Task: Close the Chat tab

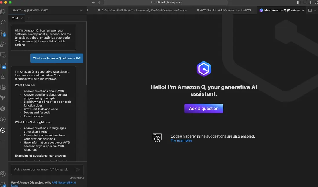Action: [x=22, y=18]
